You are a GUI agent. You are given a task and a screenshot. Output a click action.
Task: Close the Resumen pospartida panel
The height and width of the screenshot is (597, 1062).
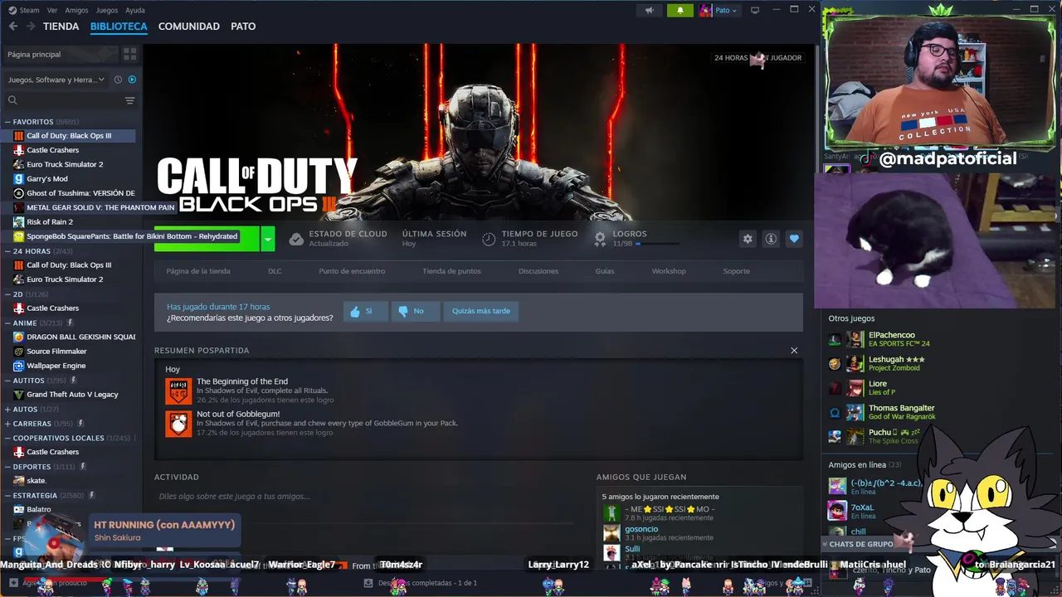794,351
